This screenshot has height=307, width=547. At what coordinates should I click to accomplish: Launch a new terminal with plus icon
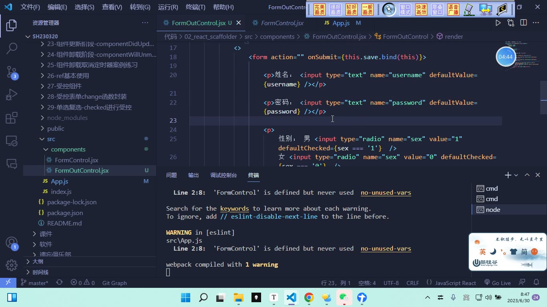508,175
